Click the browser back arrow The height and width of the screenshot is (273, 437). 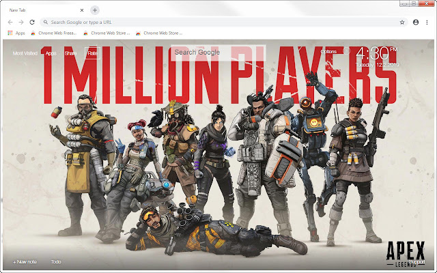click(10, 23)
